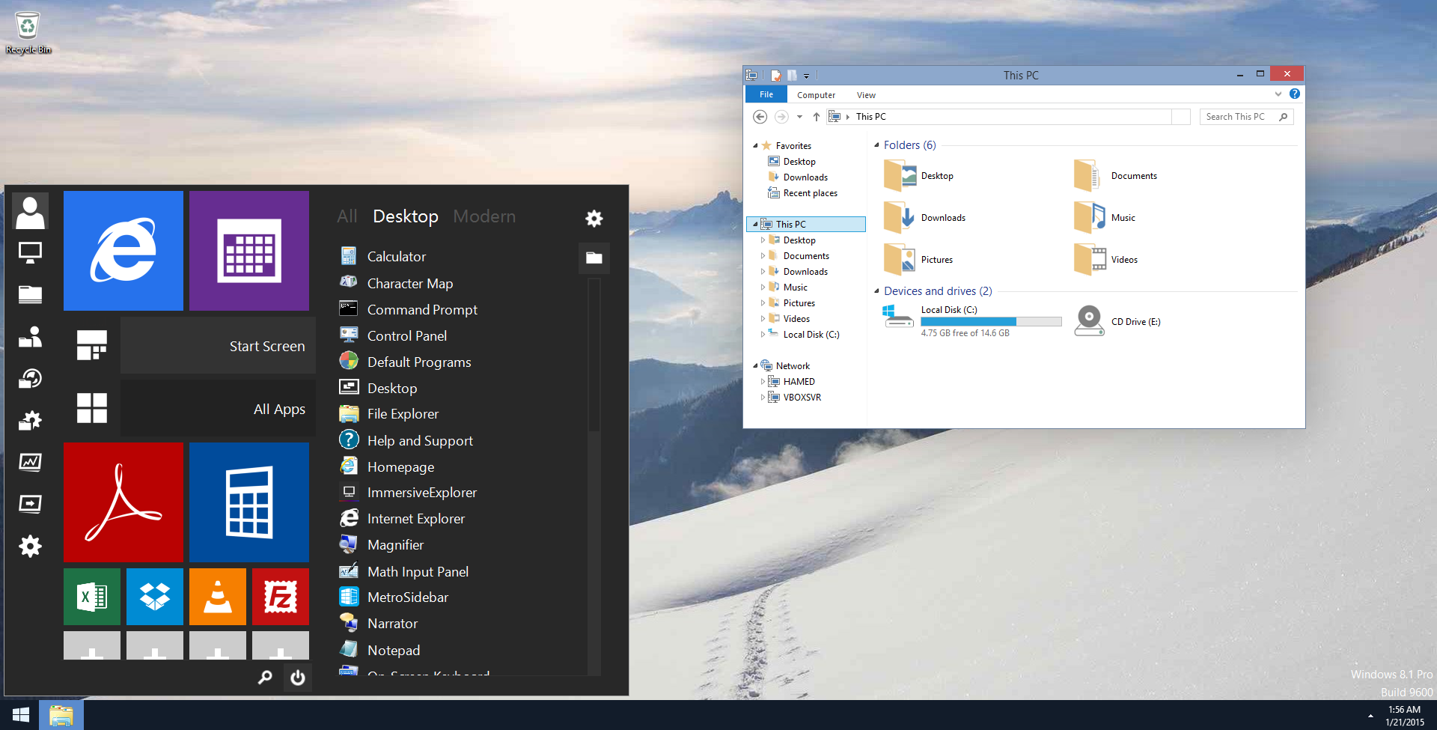Open the Excel tile
The image size is (1437, 730).
91,596
